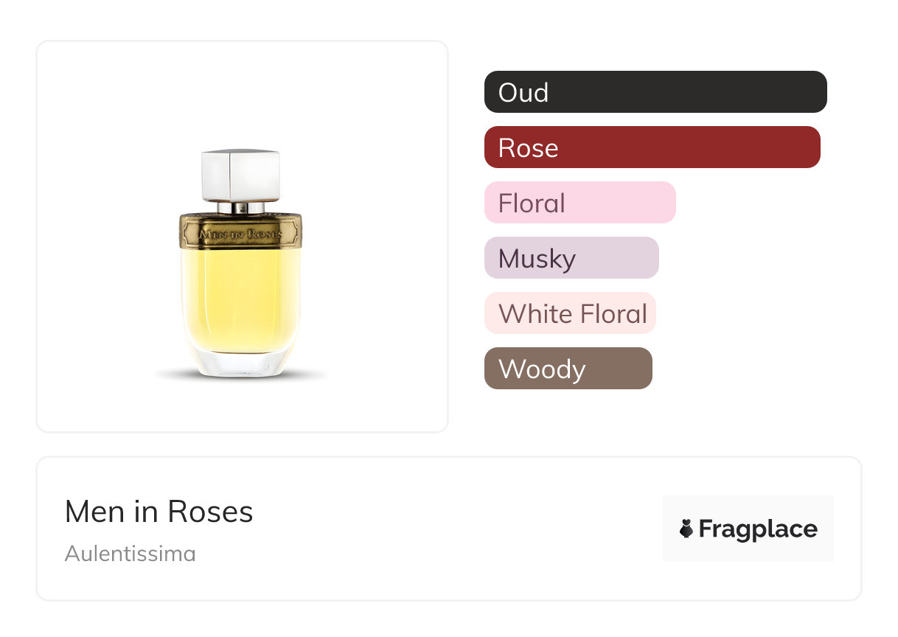Click the clear glass base of the bottle
898x637 pixels.
point(240,363)
